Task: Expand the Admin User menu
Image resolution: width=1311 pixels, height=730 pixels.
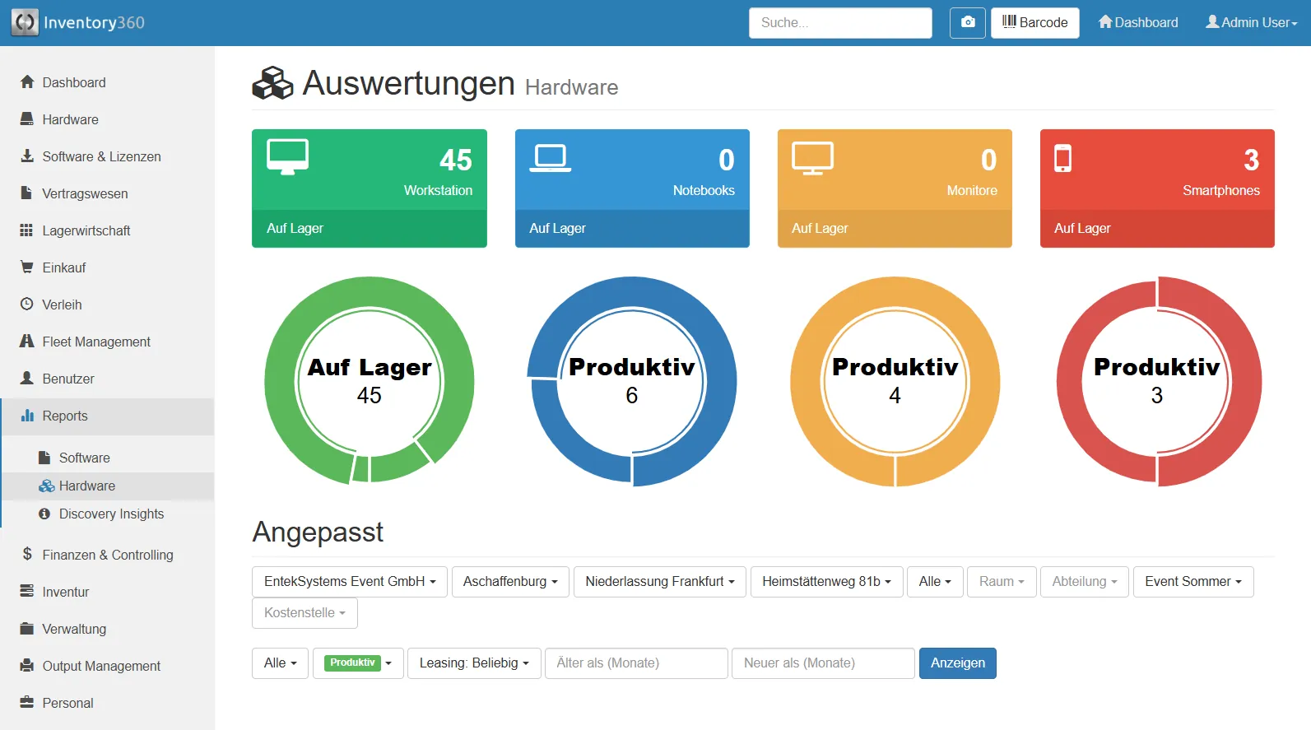Action: point(1250,23)
